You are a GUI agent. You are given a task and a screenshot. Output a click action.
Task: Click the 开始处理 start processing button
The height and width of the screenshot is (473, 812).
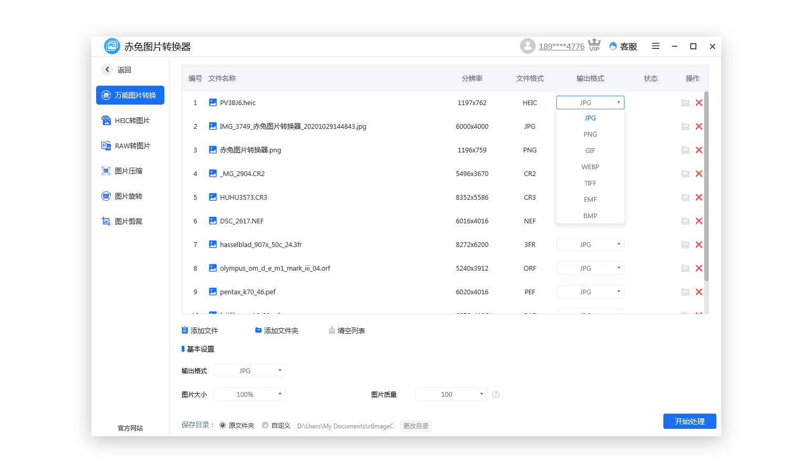coord(690,421)
